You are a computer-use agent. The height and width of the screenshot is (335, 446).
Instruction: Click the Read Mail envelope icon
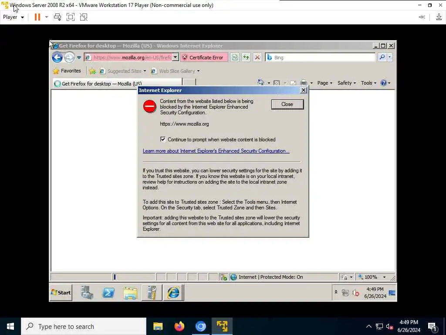coord(293,83)
